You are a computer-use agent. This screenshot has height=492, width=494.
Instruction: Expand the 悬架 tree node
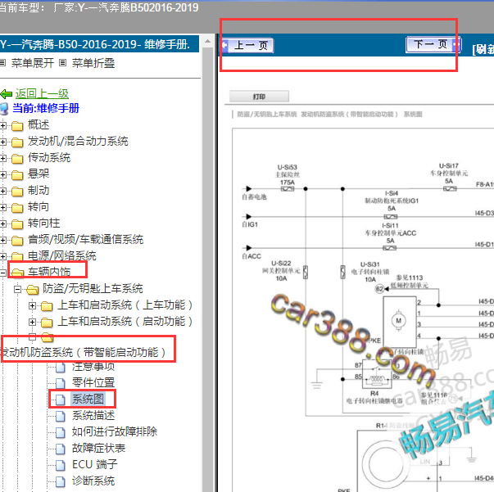[x=3, y=174]
